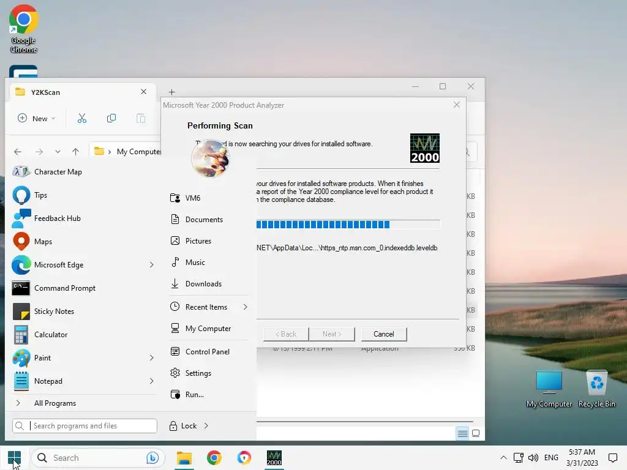Expand All Programs list
Image resolution: width=627 pixels, height=470 pixels.
[54, 403]
